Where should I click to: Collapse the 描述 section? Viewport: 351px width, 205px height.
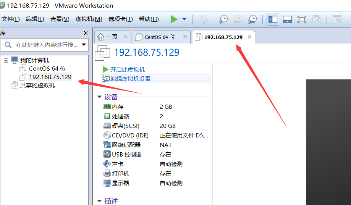[x=99, y=201]
